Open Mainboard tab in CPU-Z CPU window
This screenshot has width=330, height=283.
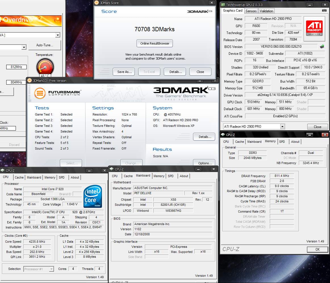(34, 177)
